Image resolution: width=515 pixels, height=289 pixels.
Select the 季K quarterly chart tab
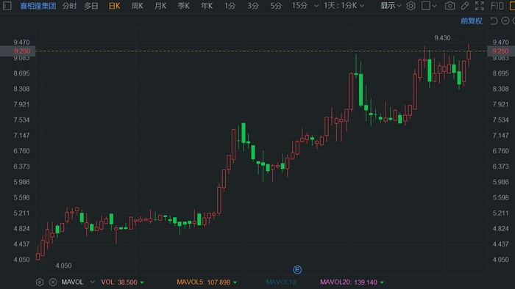pos(183,6)
